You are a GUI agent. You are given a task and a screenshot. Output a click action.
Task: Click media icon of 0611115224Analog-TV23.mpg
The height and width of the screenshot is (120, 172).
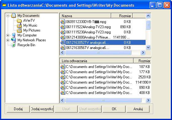pyautogui.click(x=63, y=27)
